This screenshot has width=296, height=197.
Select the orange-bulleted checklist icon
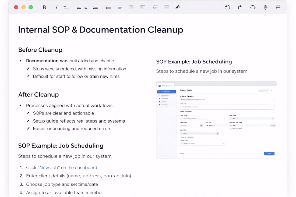155,7
